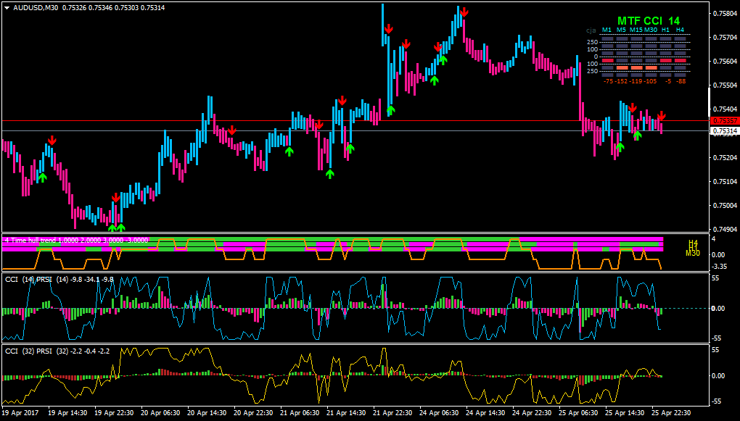Click the white 0.75314 current price tag
740x421 pixels.
point(723,130)
